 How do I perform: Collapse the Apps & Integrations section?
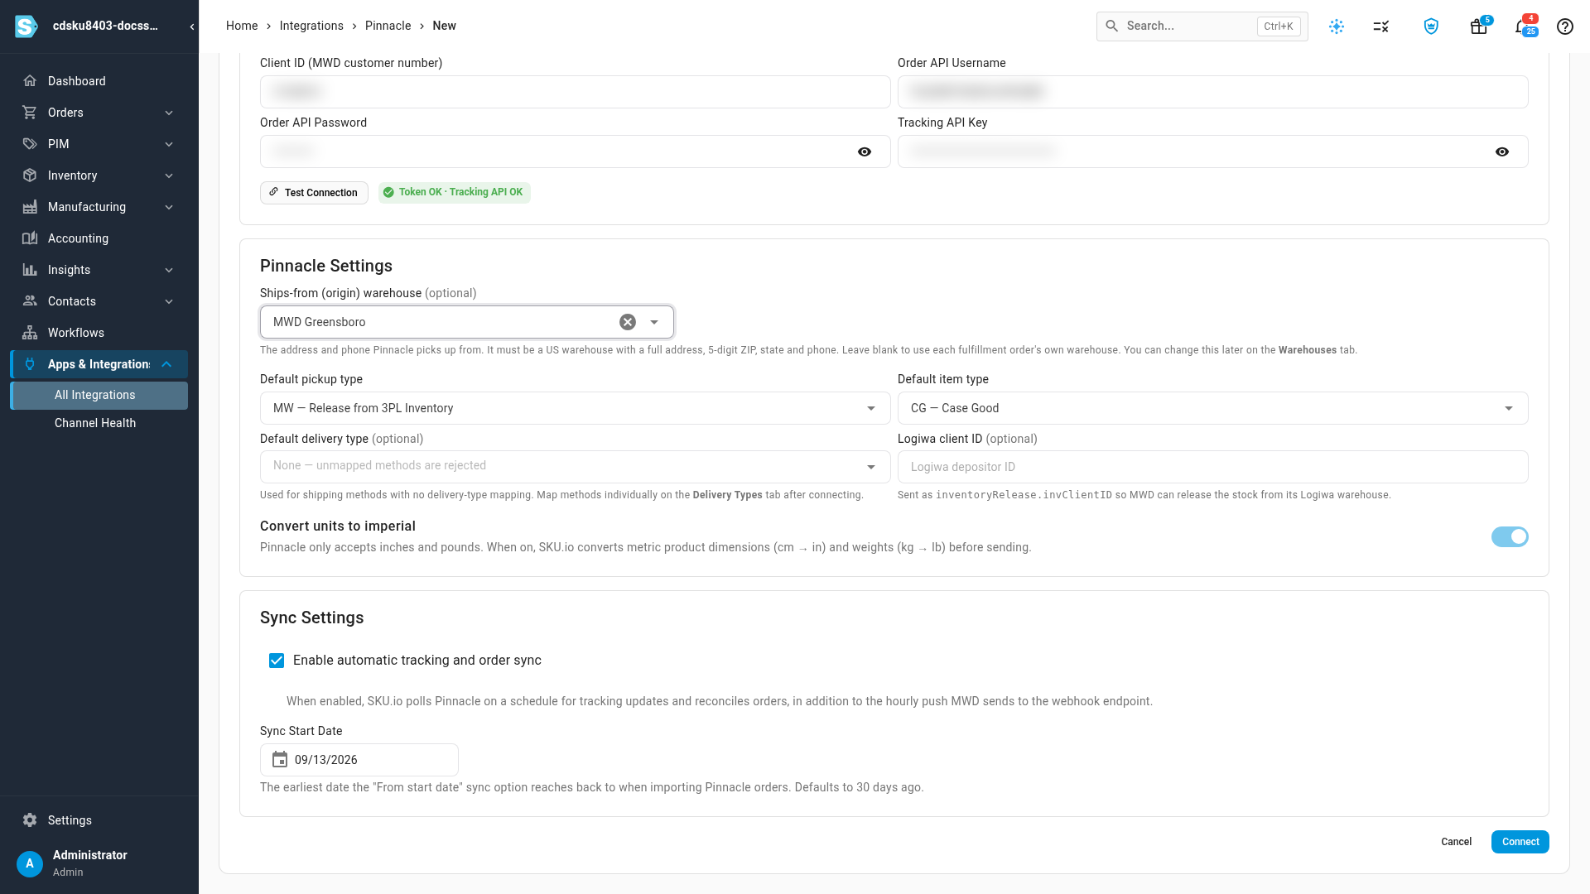tap(99, 364)
